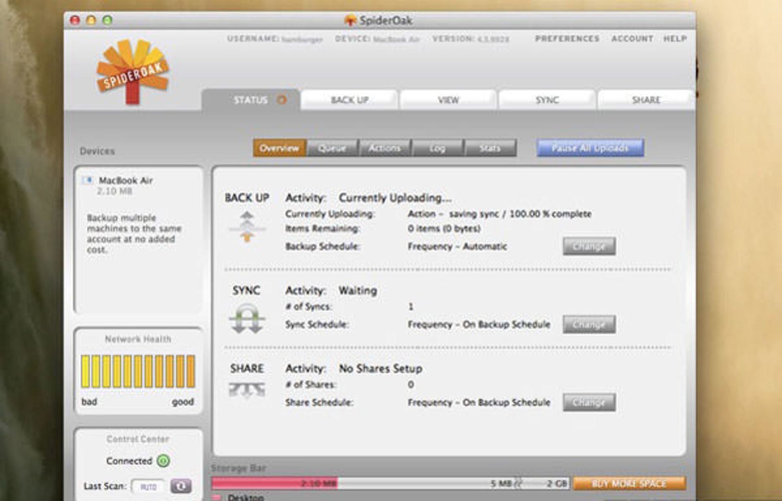Click the 'No Shares Setup' activity text
The width and height of the screenshot is (782, 501).
pyautogui.click(x=380, y=369)
